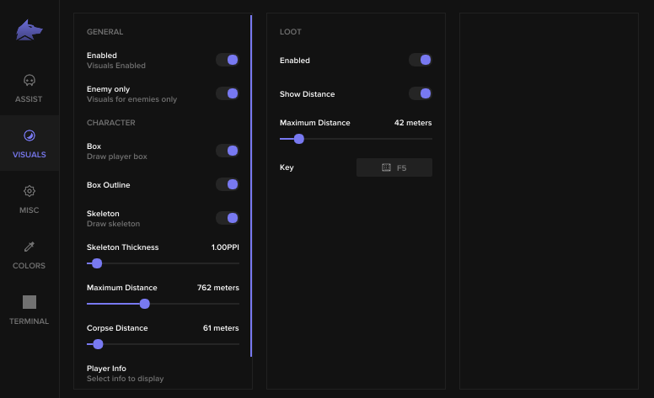Open the Assist section skull icon
Image resolution: width=654 pixels, height=398 pixels.
(29, 80)
